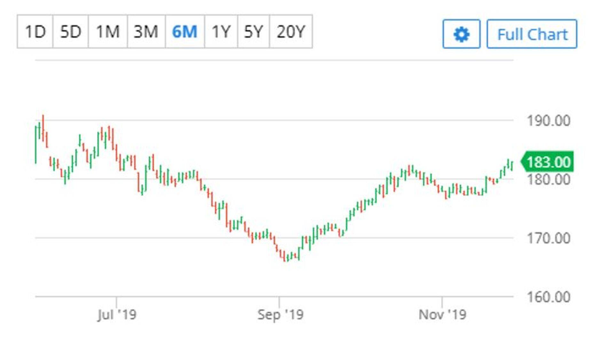
Task: Click the green 183.00 current price tag
Action: [548, 162]
